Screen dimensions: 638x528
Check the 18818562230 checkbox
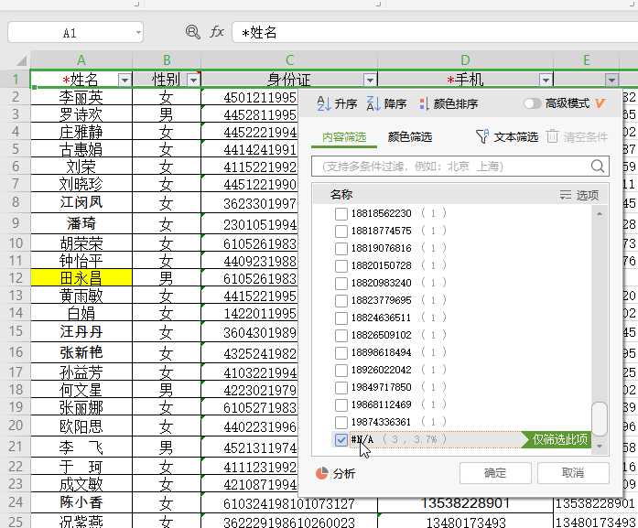341,213
